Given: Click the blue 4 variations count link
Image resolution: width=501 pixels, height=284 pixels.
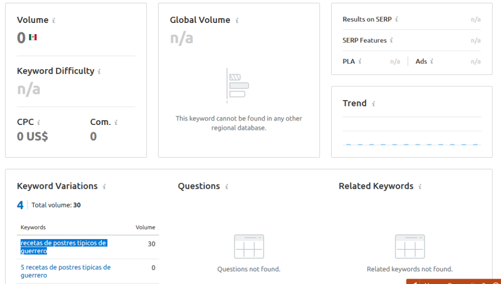Looking at the screenshot, I should [x=20, y=205].
